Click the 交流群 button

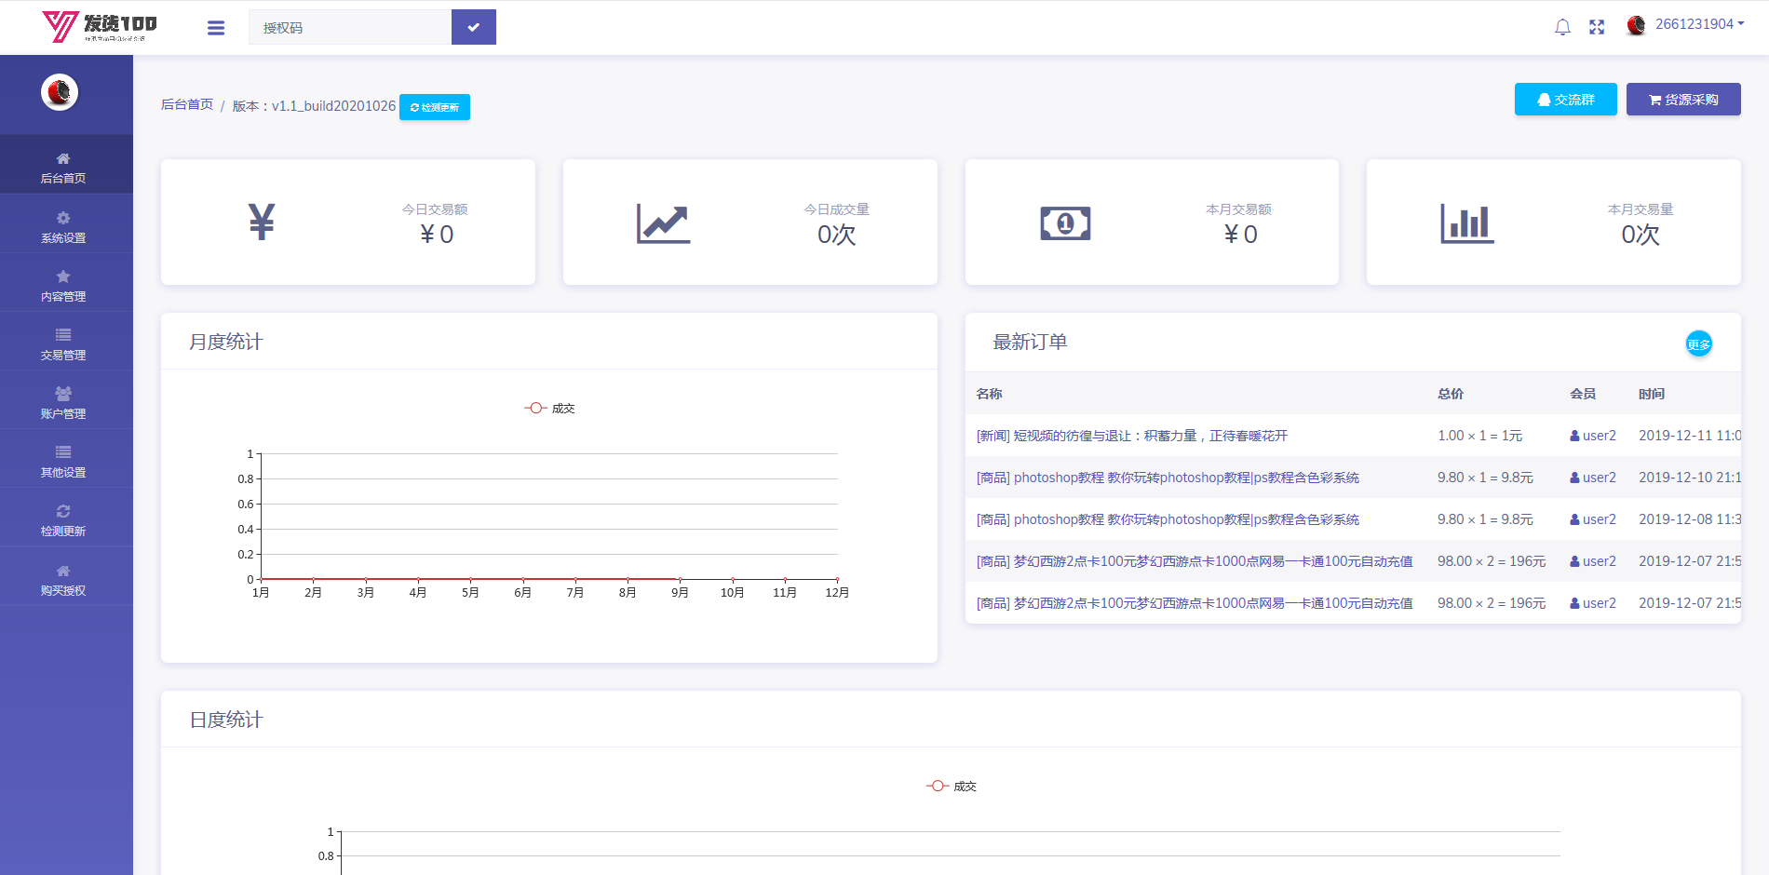pyautogui.click(x=1565, y=99)
